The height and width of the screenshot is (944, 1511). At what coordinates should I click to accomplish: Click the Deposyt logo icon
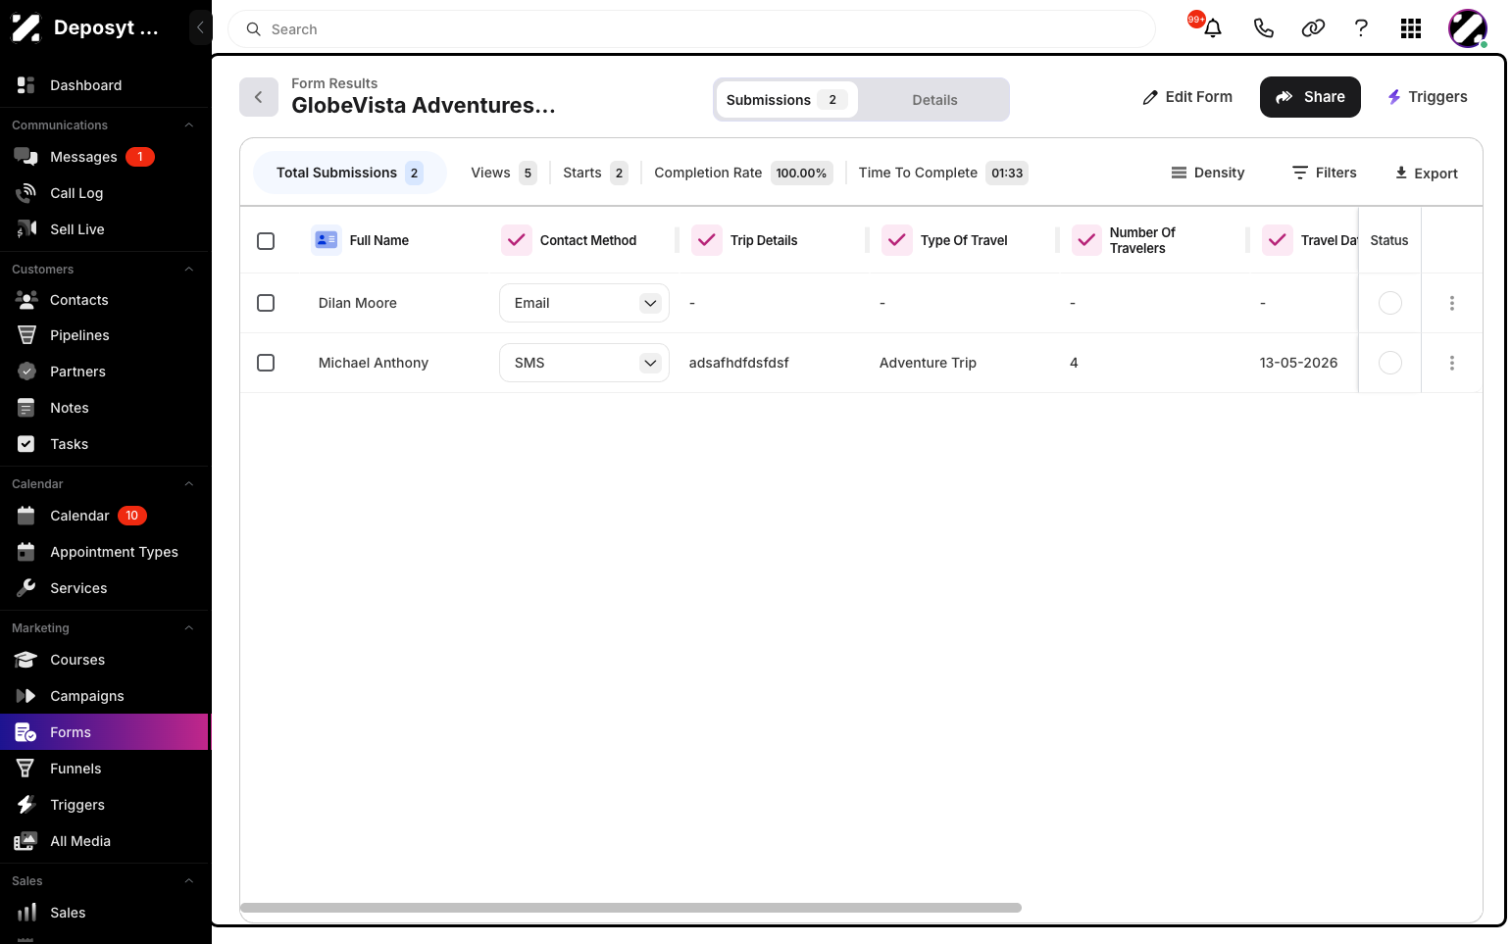[26, 27]
